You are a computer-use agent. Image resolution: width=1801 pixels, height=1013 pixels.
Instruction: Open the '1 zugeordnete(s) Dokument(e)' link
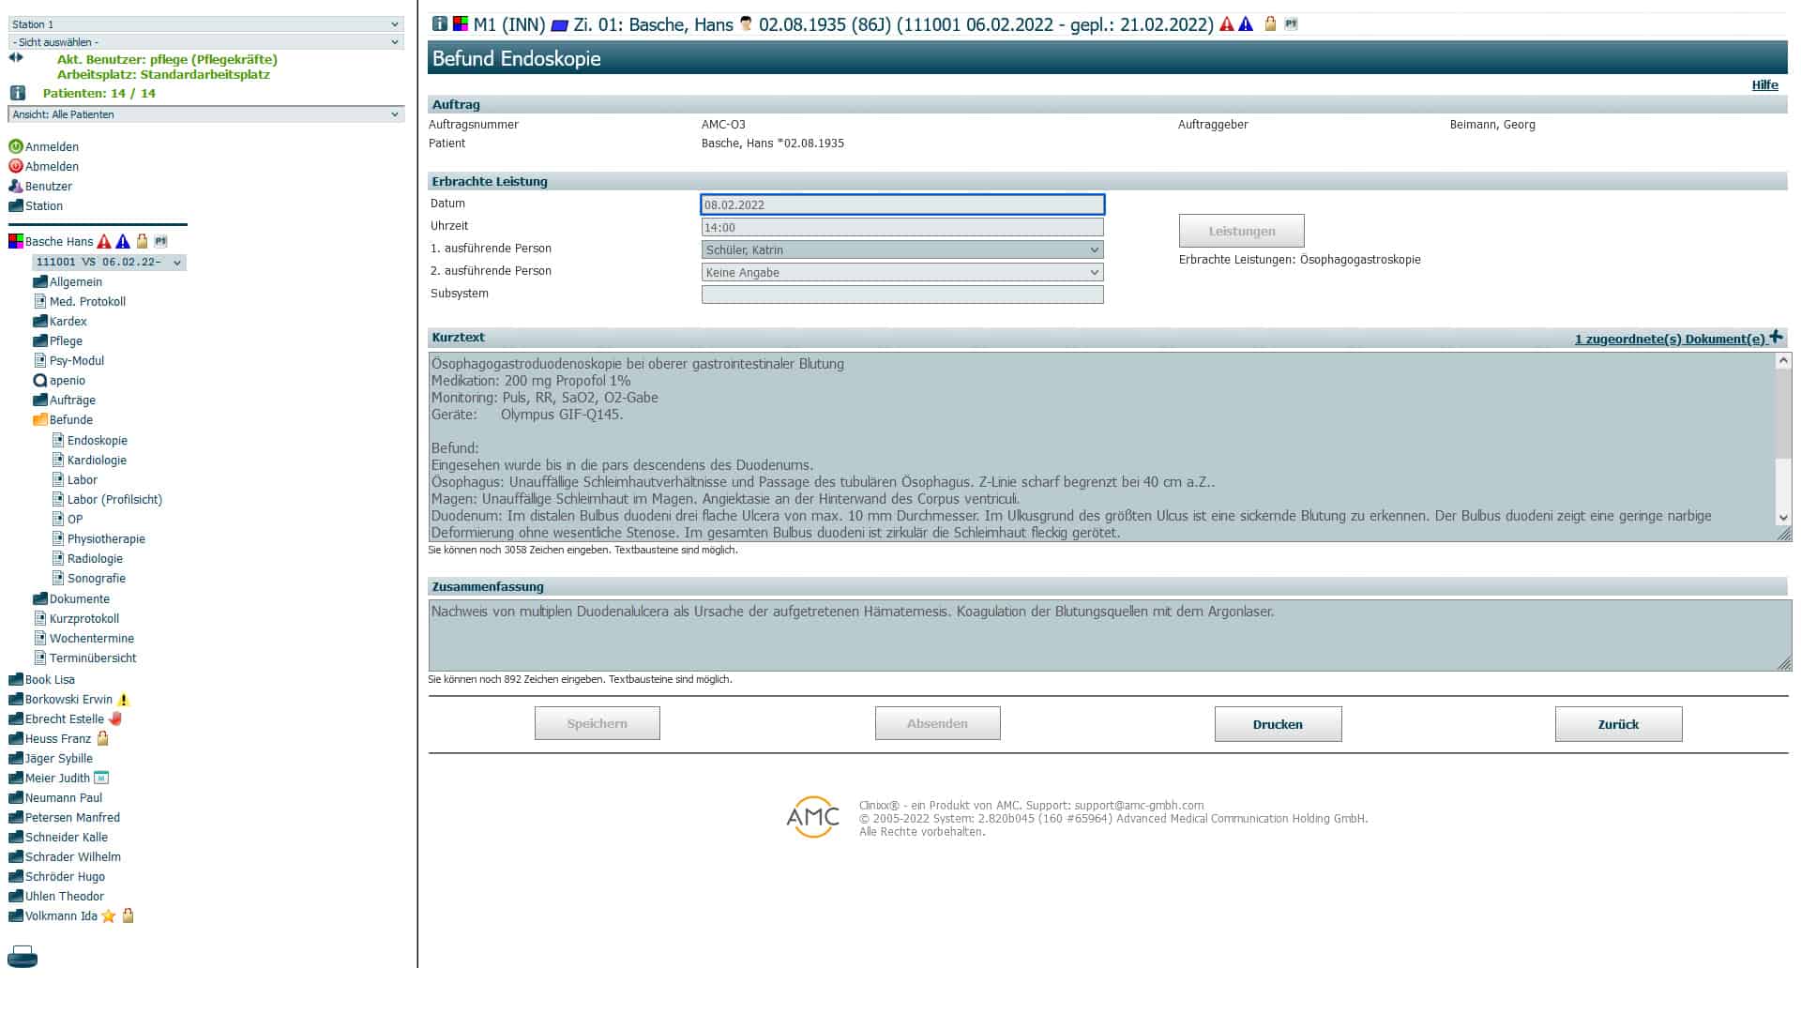(x=1671, y=339)
